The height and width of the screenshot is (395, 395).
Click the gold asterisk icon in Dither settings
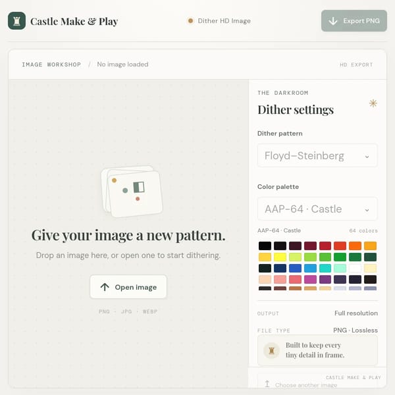pyautogui.click(x=373, y=103)
